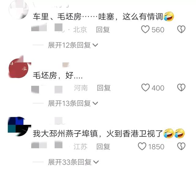Reply to the Henan commenter
The width and height of the screenshot is (196, 172).
click(104, 88)
